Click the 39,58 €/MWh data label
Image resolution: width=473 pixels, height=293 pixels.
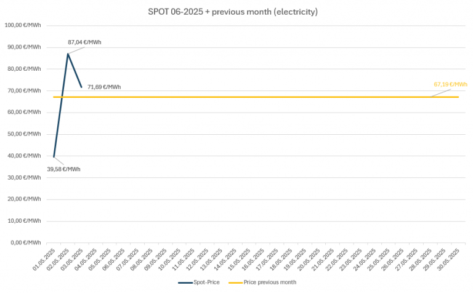tap(63, 169)
